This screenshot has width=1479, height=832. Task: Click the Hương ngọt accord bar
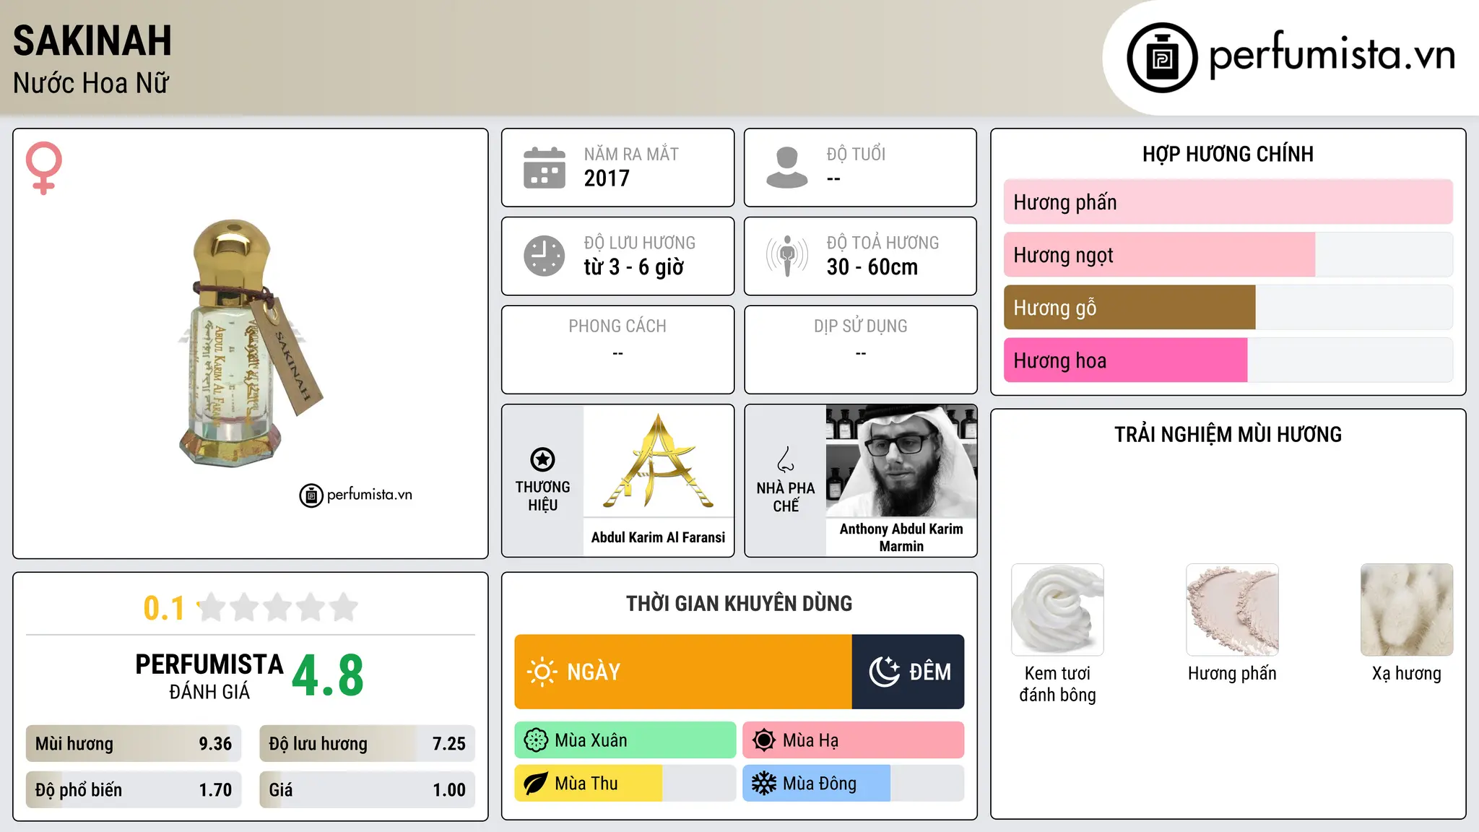pos(1228,255)
